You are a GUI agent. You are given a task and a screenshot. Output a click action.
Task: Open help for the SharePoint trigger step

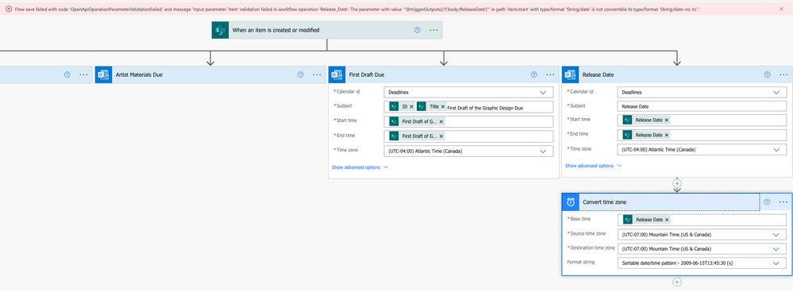[x=418, y=30]
